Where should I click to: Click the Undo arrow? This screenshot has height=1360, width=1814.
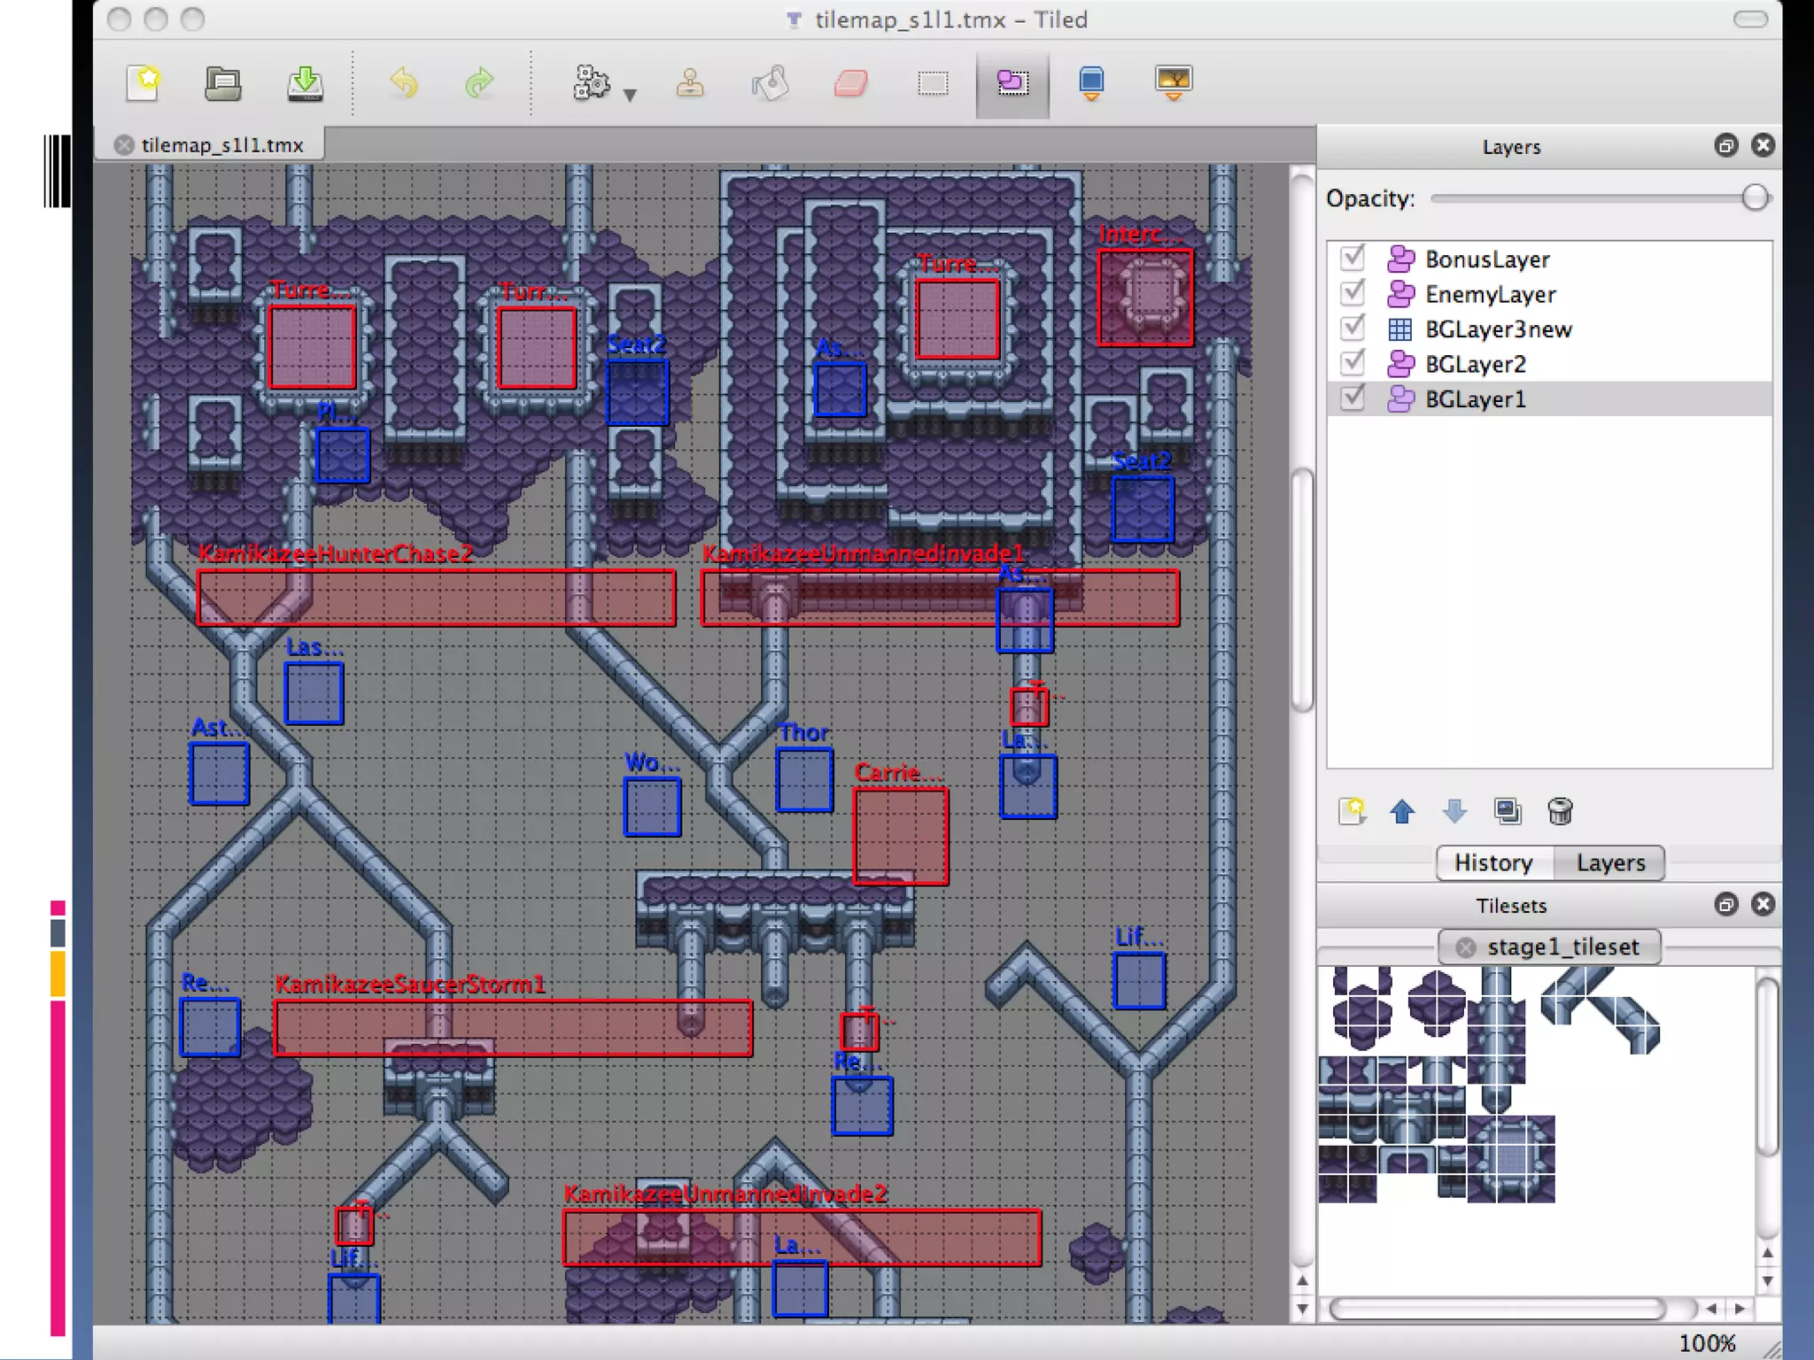[x=404, y=83]
